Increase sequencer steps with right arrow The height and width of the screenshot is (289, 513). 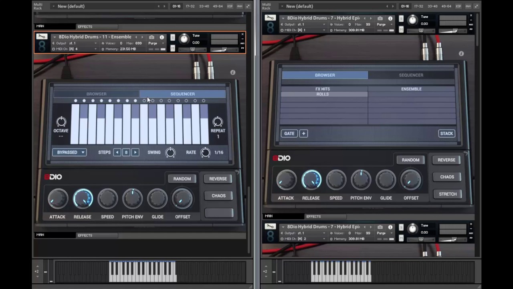135,153
